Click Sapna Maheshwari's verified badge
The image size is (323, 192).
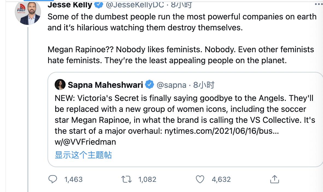click(x=149, y=85)
